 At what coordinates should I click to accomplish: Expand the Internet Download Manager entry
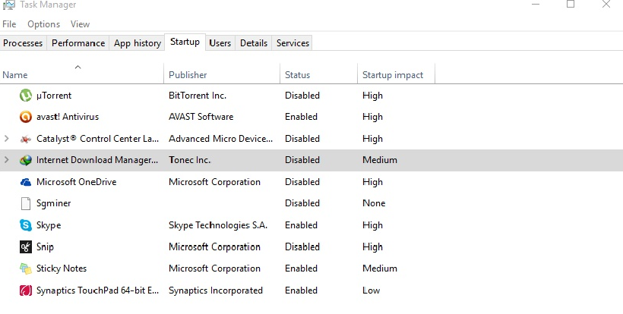click(6, 160)
